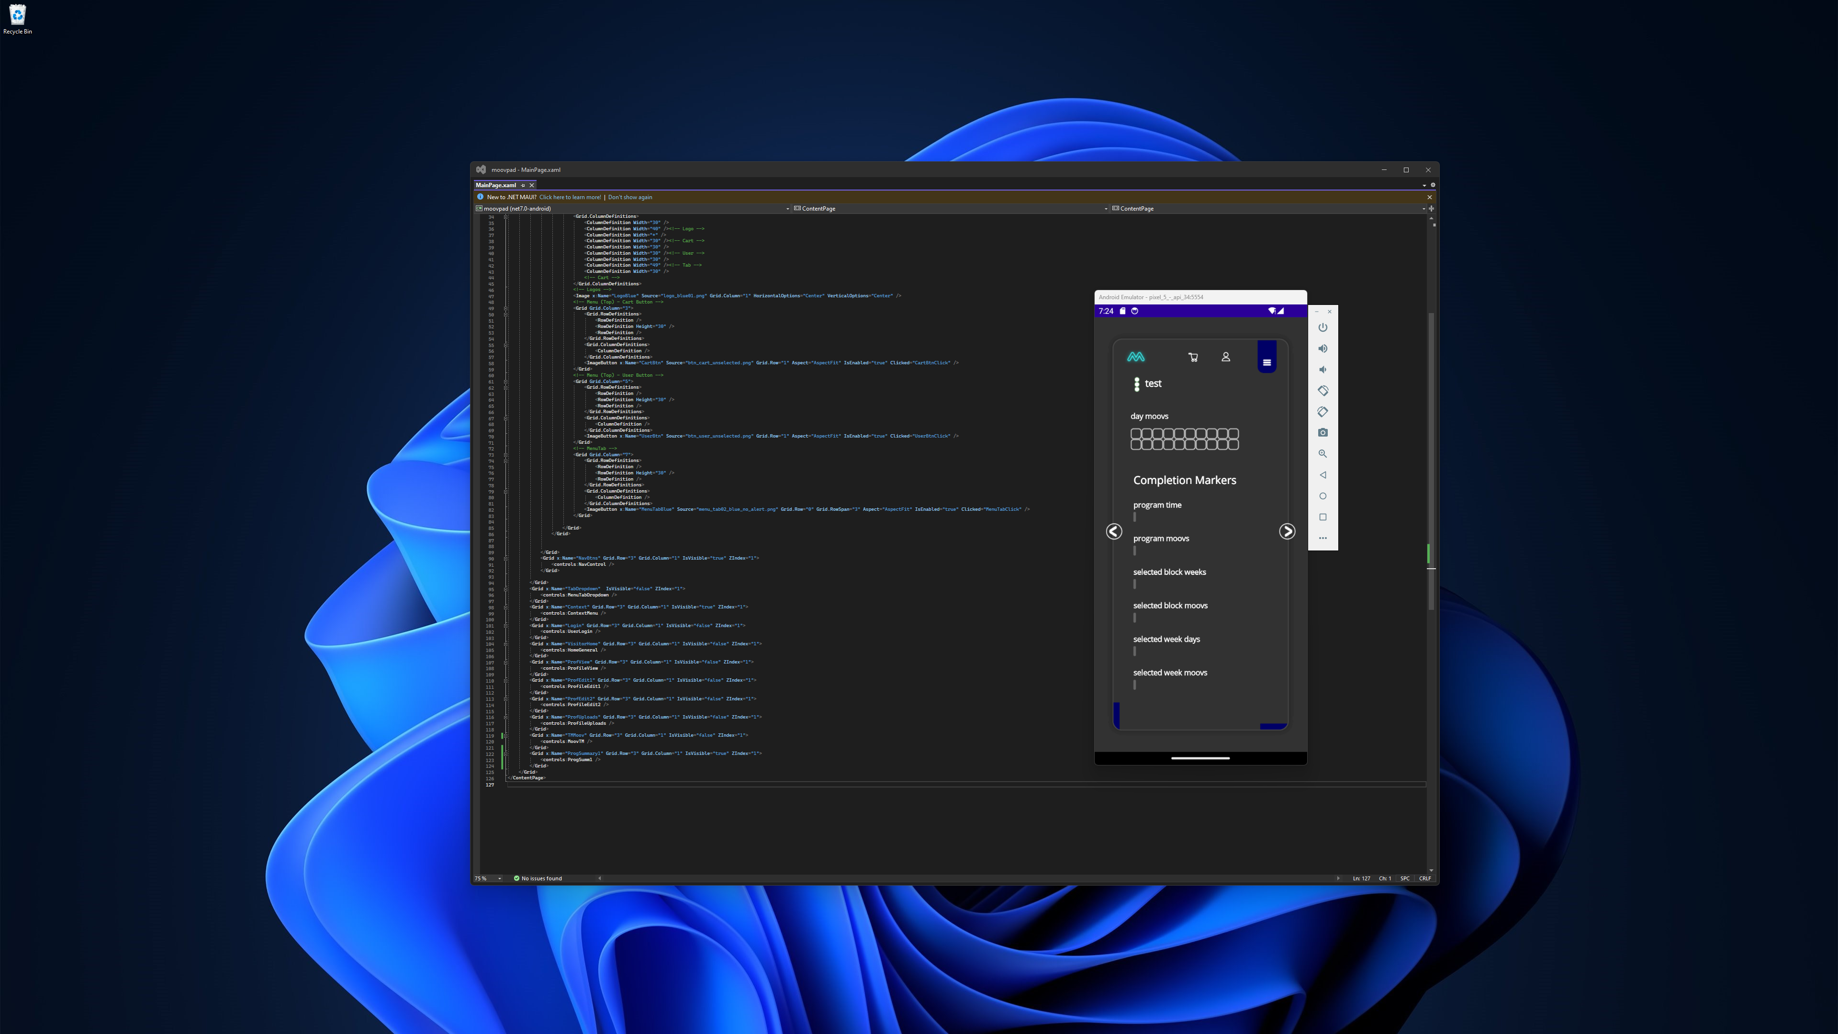The width and height of the screenshot is (1838, 1034).
Task: Tap the 'Completion Markers' heading
Action: click(x=1185, y=480)
